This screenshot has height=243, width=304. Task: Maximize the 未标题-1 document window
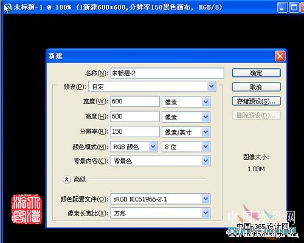coord(294,8)
